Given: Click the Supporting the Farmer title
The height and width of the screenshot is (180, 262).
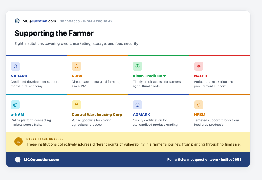Looking at the screenshot, I should [x=54, y=33].
